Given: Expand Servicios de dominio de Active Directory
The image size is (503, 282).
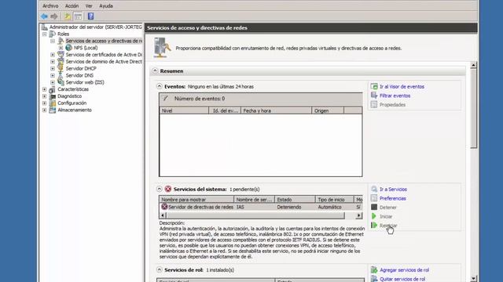Looking at the screenshot, I should (x=53, y=61).
